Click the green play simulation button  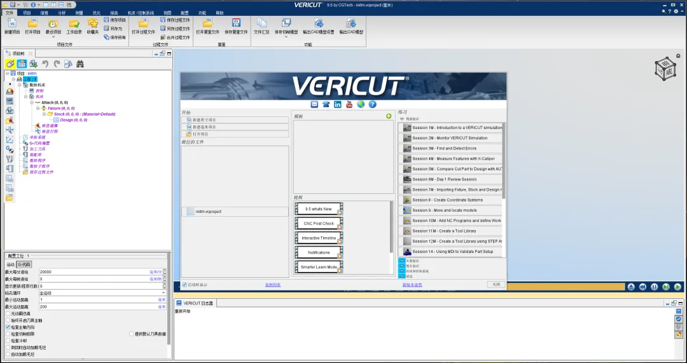tap(677, 287)
